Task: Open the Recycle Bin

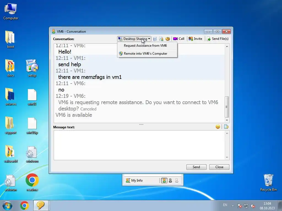Action: click(x=268, y=182)
